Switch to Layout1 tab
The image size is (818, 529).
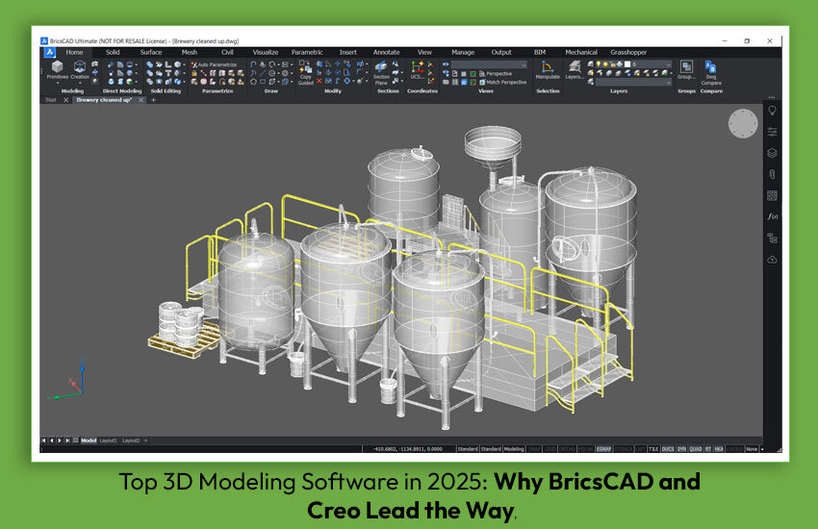pyautogui.click(x=109, y=441)
